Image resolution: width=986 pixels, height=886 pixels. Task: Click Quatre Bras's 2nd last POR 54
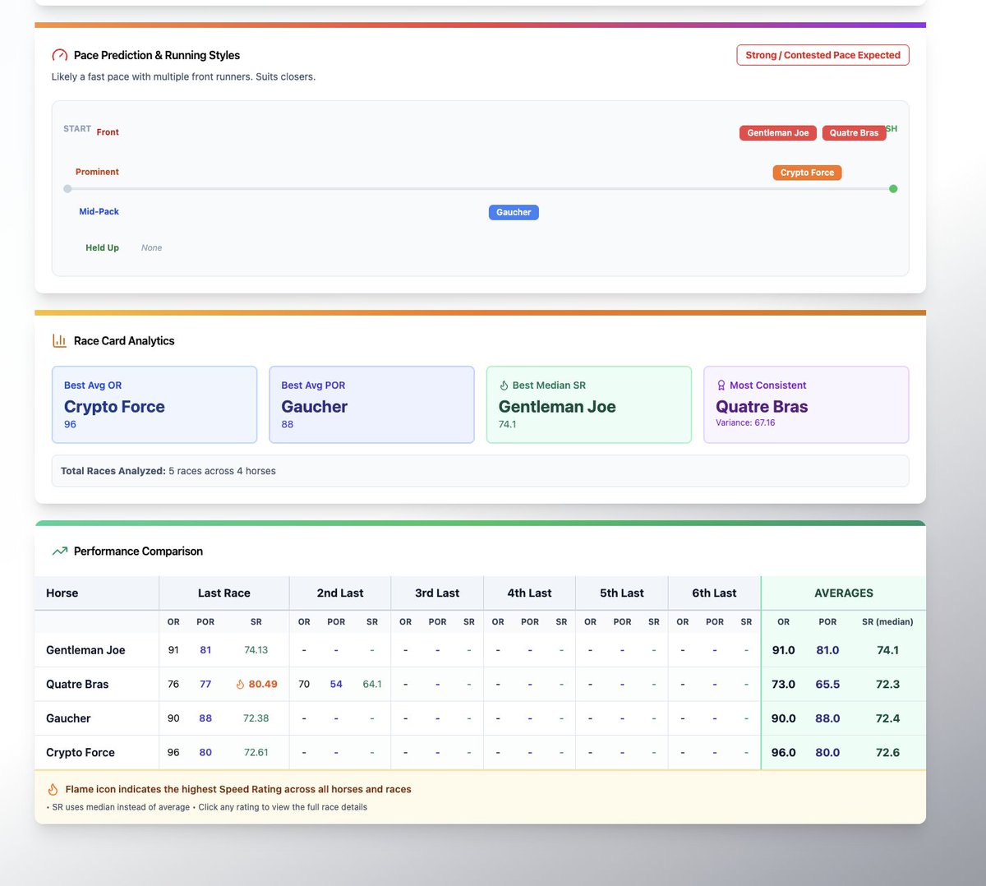click(336, 684)
